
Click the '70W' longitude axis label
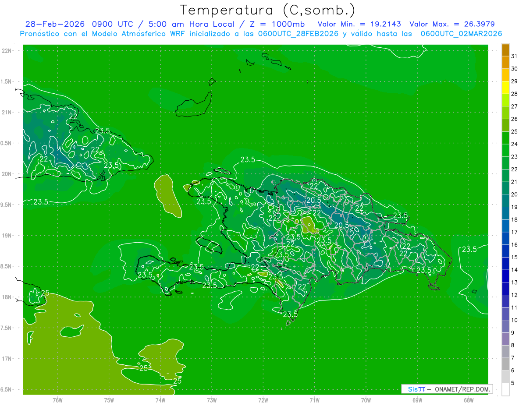[366, 401]
